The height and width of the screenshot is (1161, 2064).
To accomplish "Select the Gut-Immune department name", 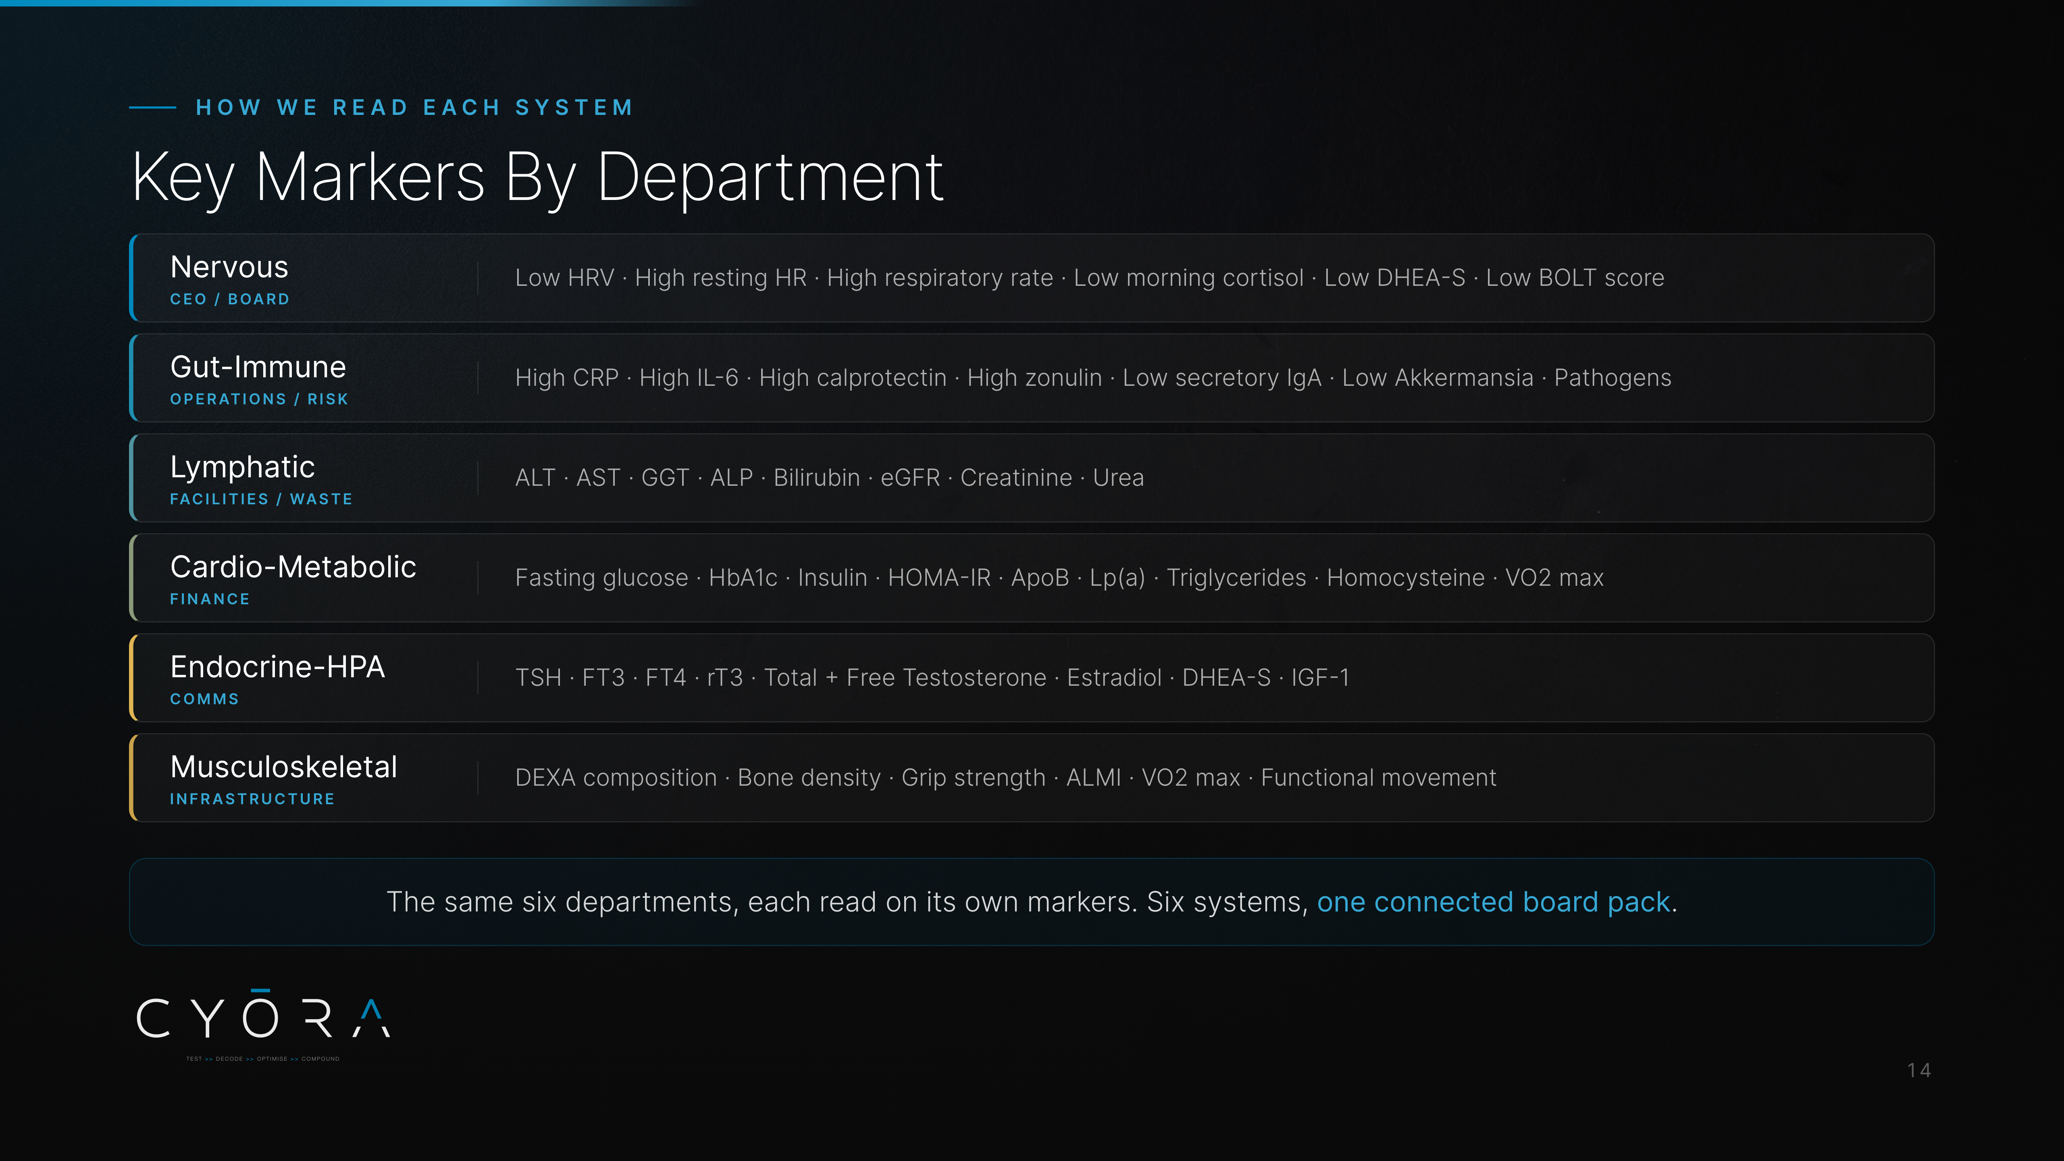I will (258, 367).
